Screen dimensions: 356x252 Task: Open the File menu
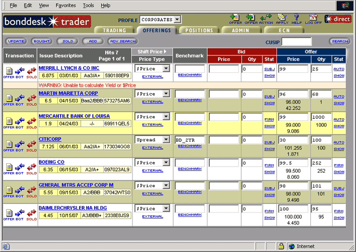[13, 5]
